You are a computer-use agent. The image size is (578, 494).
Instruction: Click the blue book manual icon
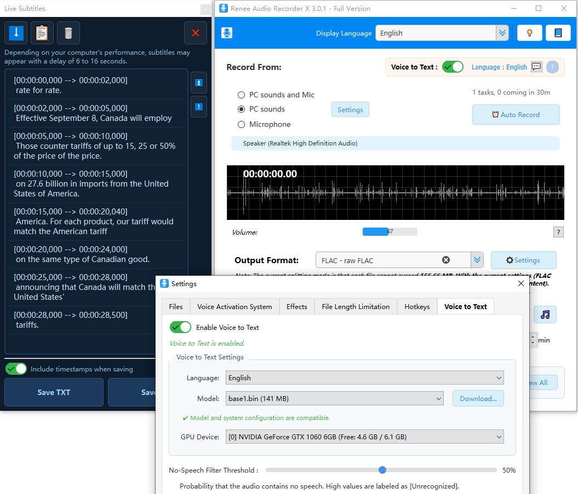tap(558, 33)
